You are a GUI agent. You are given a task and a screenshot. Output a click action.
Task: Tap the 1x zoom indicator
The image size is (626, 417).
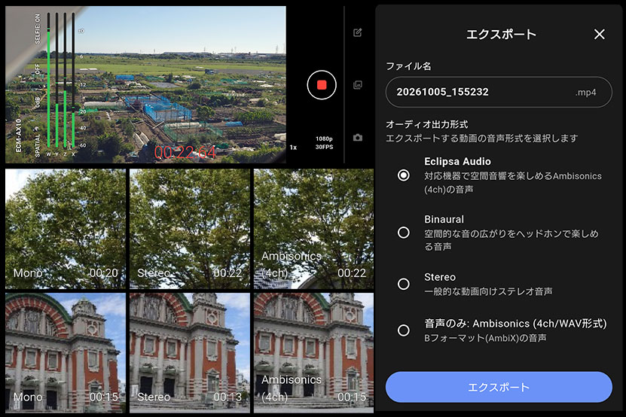[x=294, y=148]
